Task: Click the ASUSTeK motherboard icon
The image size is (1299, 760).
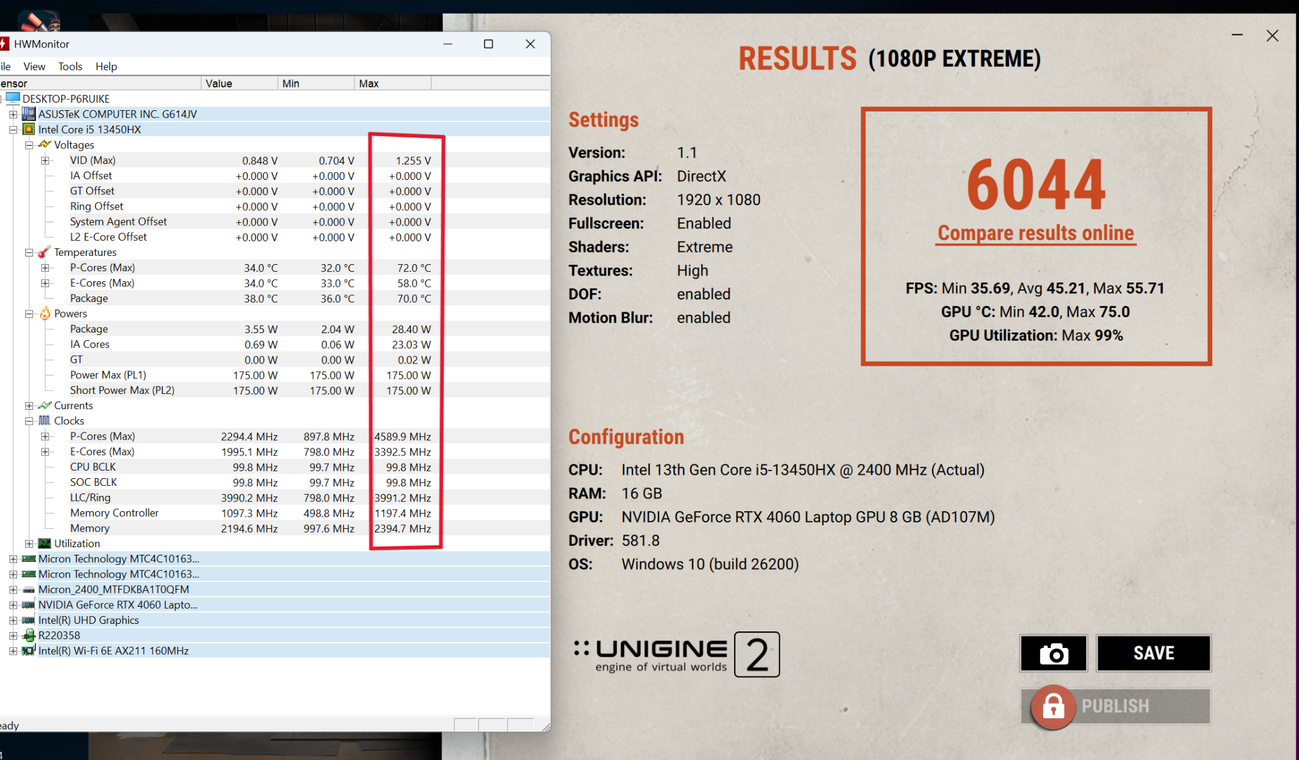Action: click(29, 114)
